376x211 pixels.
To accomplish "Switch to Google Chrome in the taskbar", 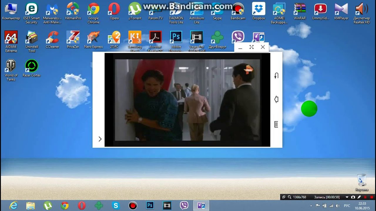I will click(65, 205).
